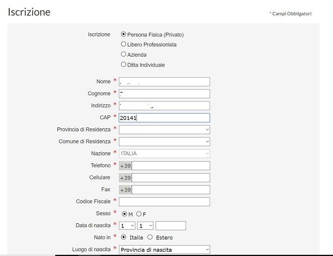The height and width of the screenshot is (256, 333).
Task: Focus the Indirizzo input field
Action: [164, 106]
